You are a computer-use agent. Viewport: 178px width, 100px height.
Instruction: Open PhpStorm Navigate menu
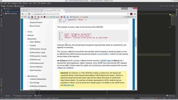pyautogui.click(x=14, y=3)
